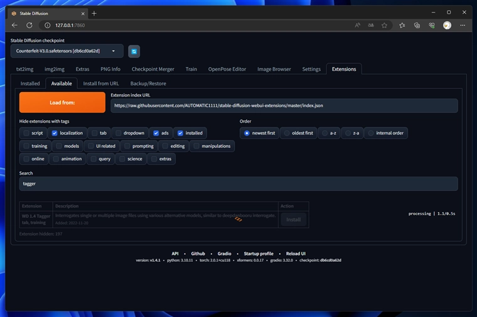
Task: Open a new browser tab with plus icon
Action: pyautogui.click(x=94, y=13)
